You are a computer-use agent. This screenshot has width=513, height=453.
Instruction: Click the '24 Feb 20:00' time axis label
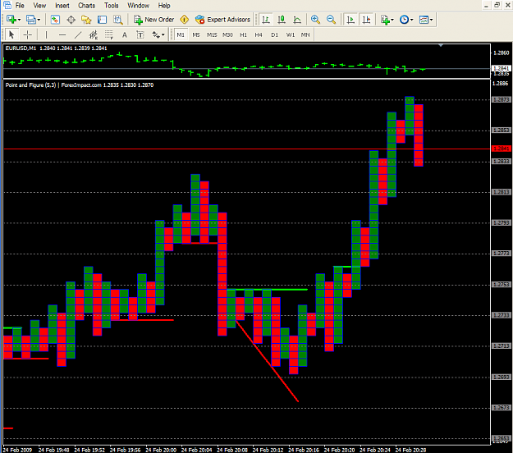161,450
